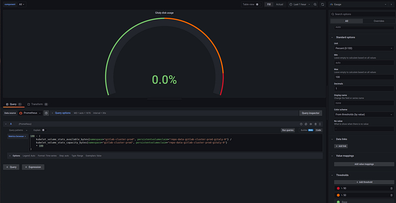Show All options
Image resolution: width=396 pixels, height=203 pixels.
point(346,21)
